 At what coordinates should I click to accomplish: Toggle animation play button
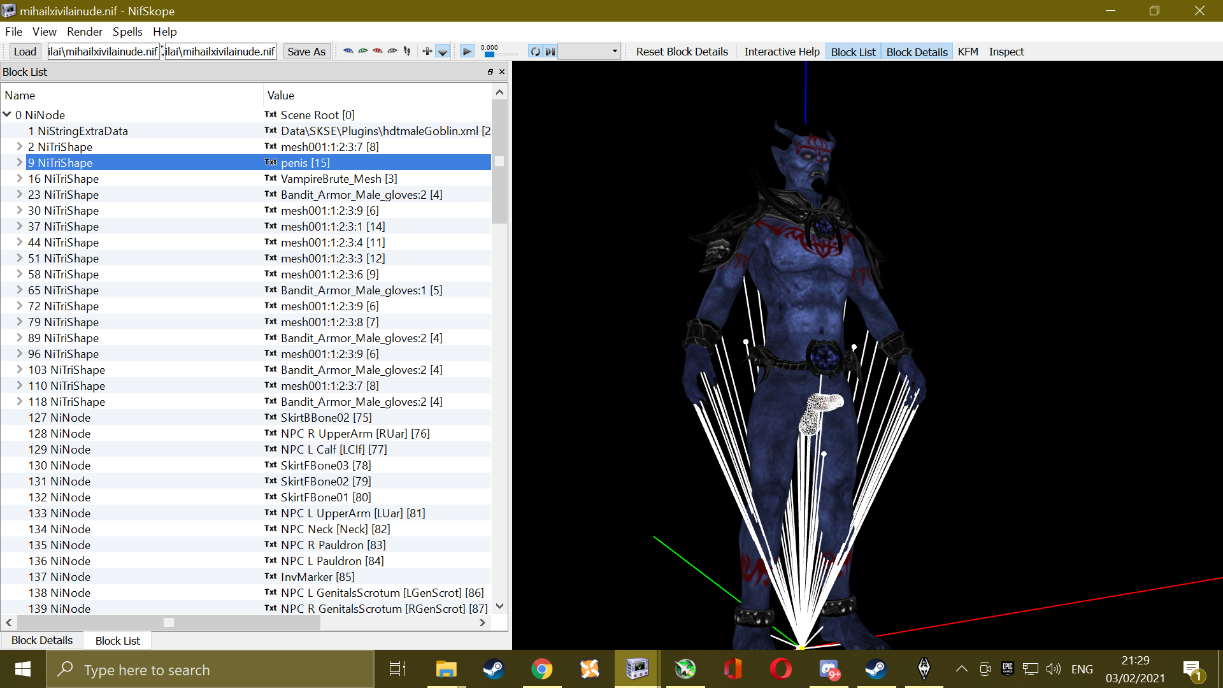tap(467, 52)
